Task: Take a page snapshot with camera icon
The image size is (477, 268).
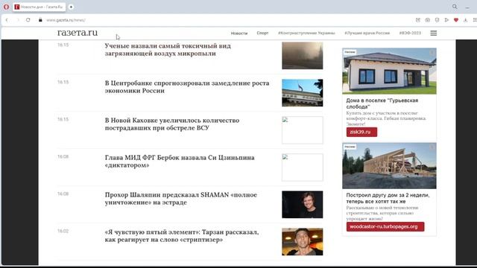Action: click(x=427, y=20)
